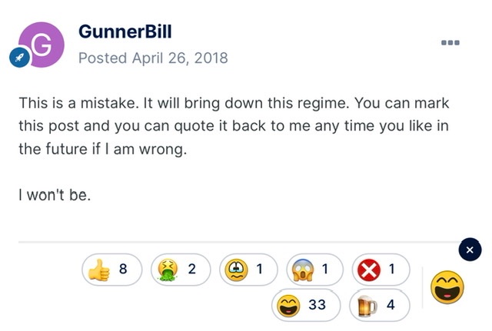The width and height of the screenshot is (492, 331).
Task: Toggle your large laughing reaction button
Action: pos(447,287)
